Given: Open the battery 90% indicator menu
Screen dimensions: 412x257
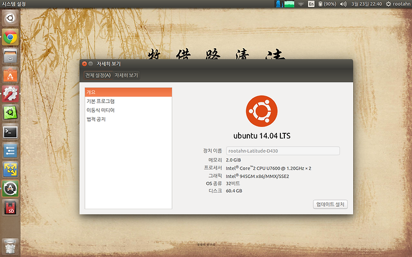Looking at the screenshot, I should pos(327,4).
